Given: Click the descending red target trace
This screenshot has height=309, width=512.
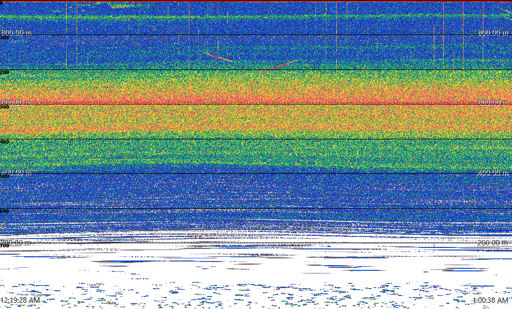Looking at the screenshot, I should [x=220, y=57].
